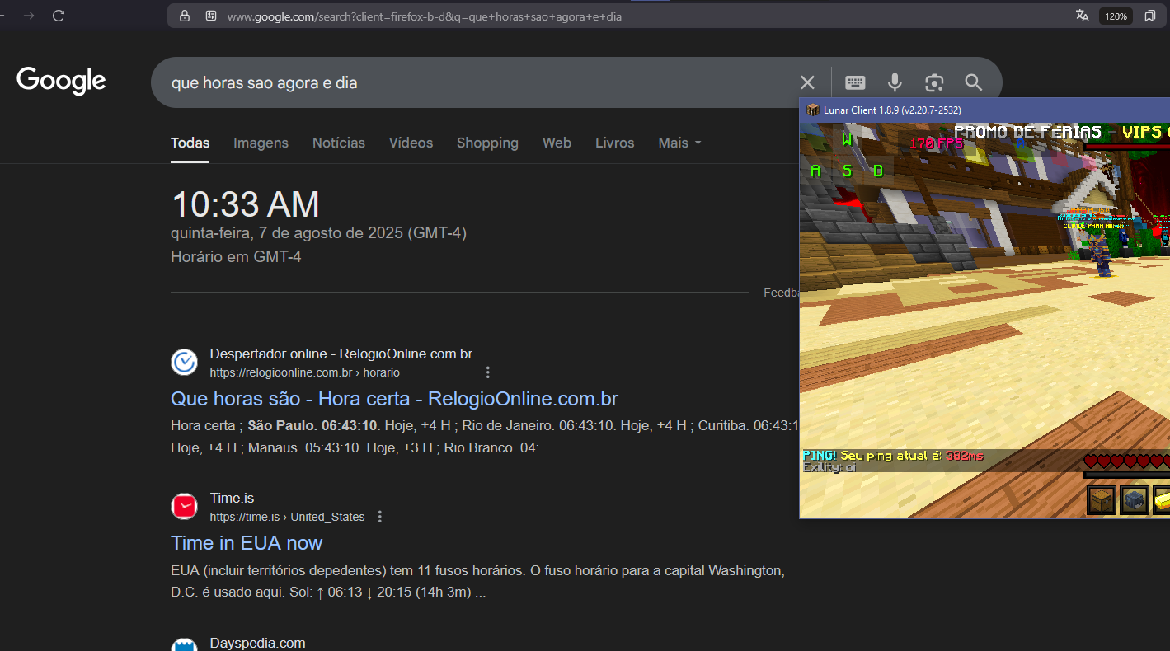Click the Time.is site name
Viewport: 1170px width, 651px height.
pos(232,498)
